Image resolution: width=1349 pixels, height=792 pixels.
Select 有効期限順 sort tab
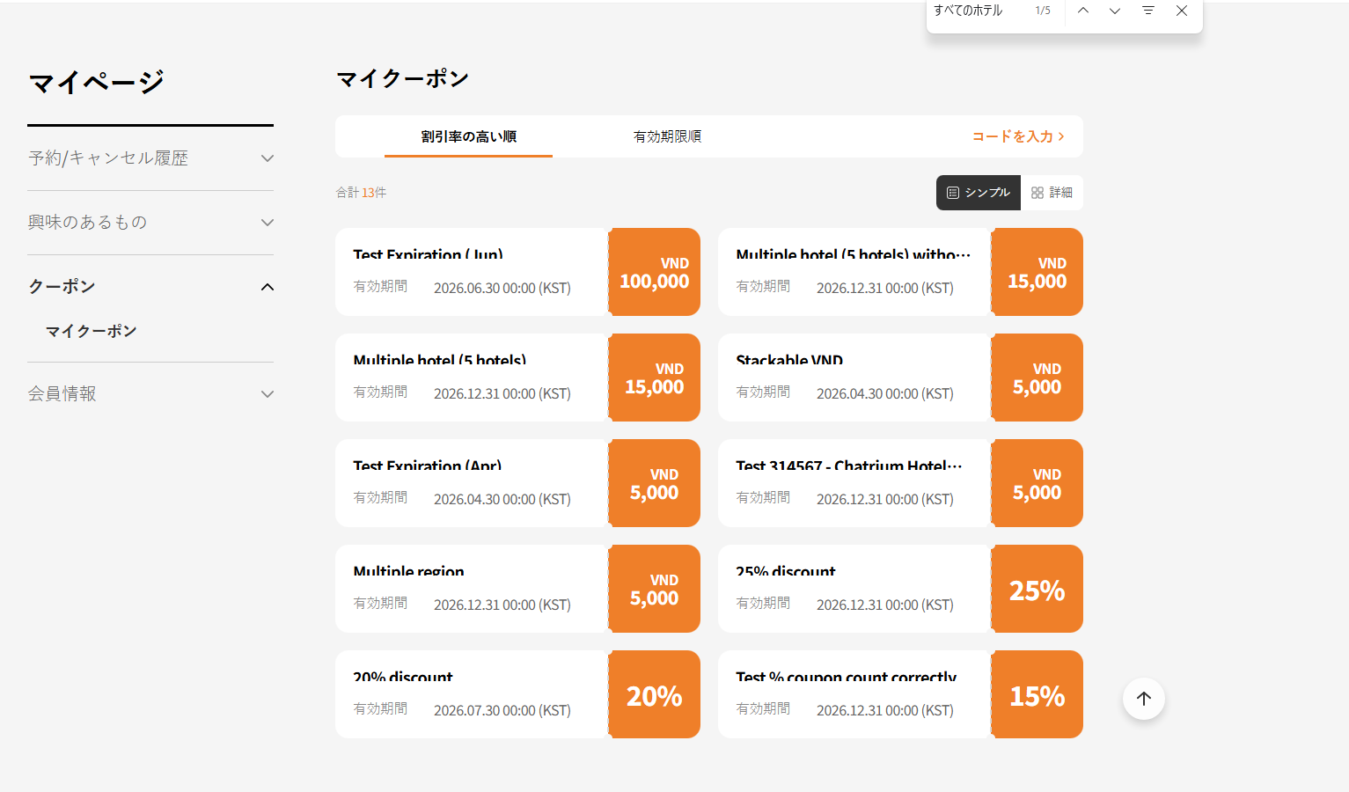667,136
